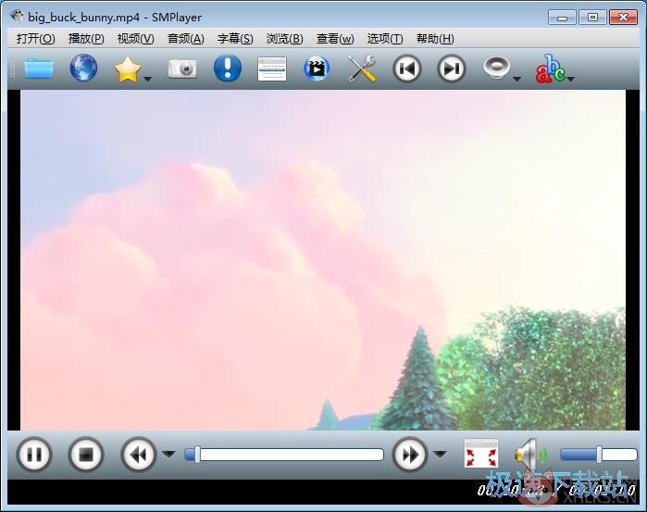The width and height of the screenshot is (647, 512).
Task: Click the SMPlayer title bar app icon
Action: [x=17, y=17]
